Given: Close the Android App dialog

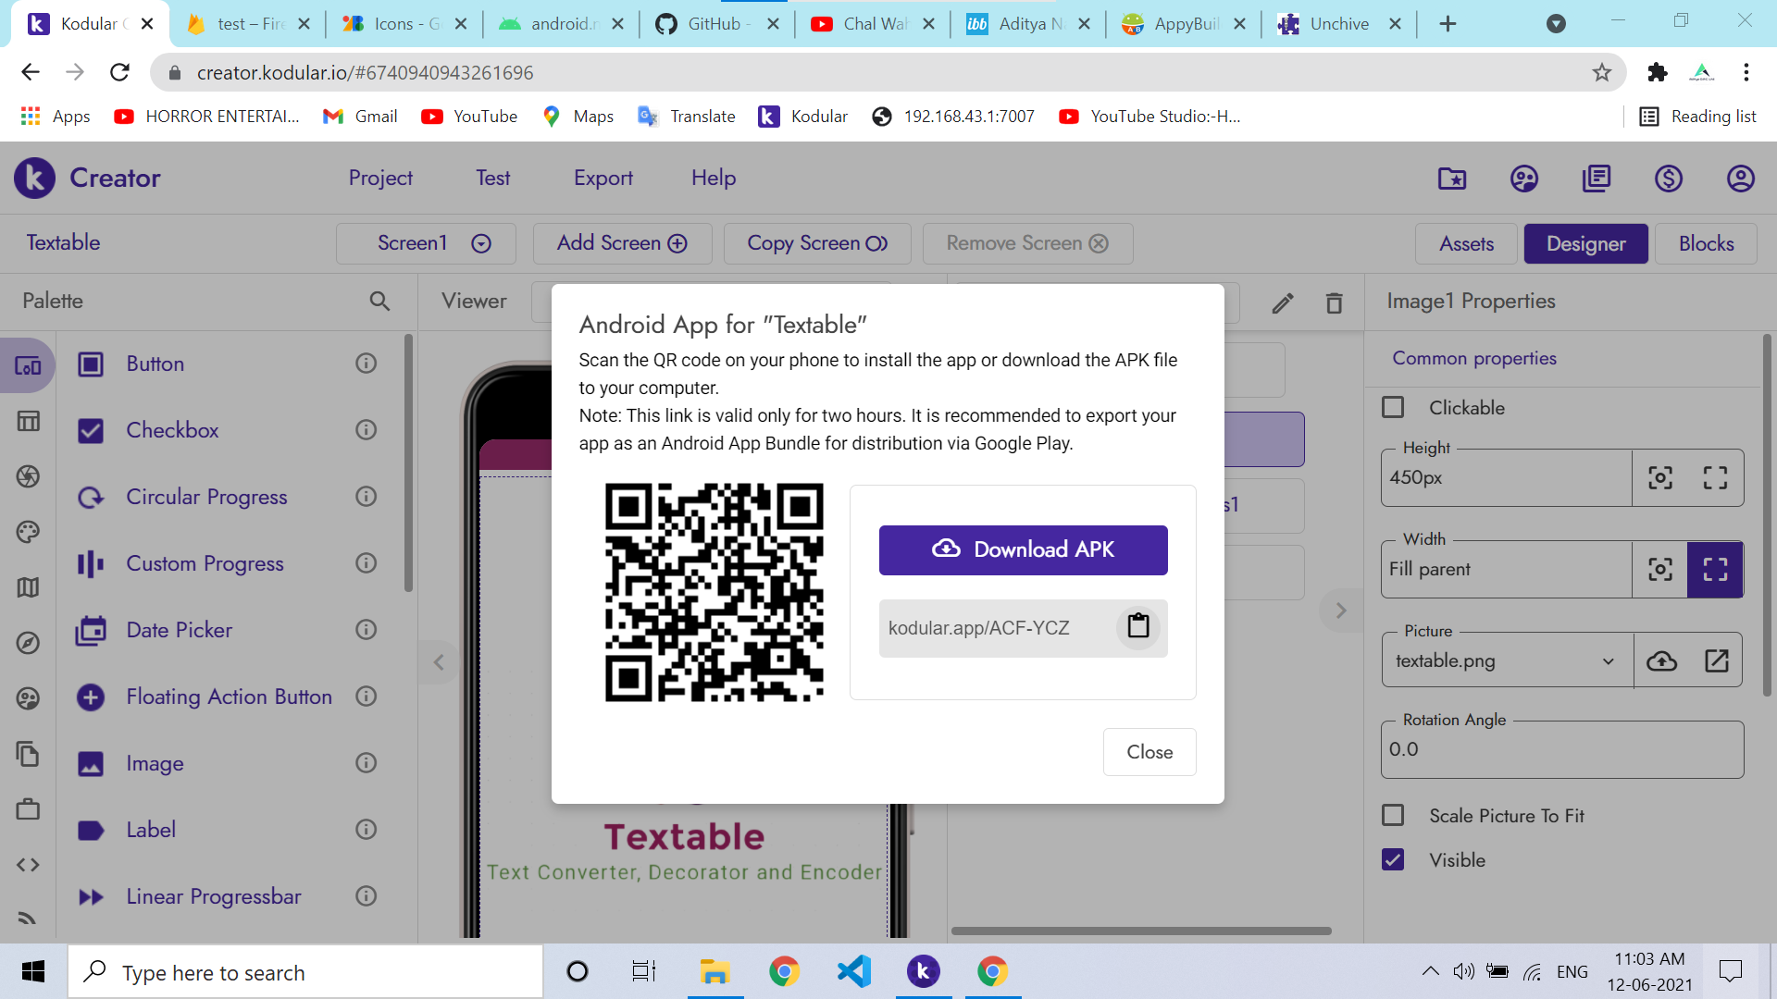Looking at the screenshot, I should click(x=1149, y=752).
